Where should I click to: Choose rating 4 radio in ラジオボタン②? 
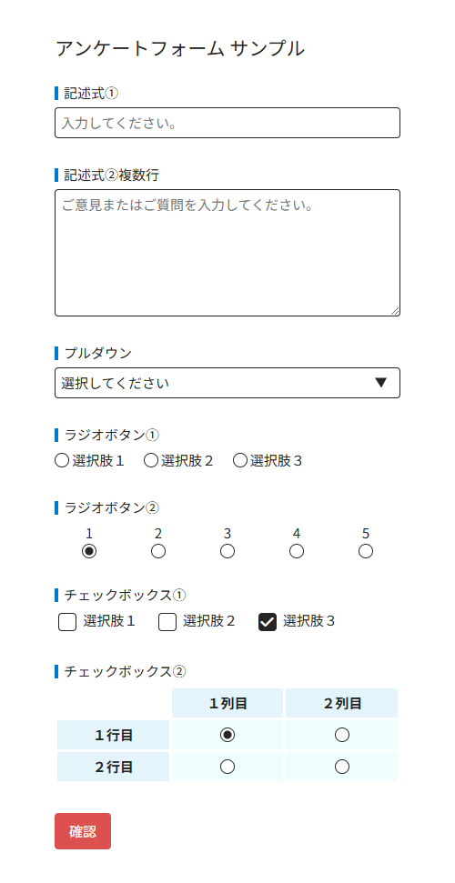tap(297, 551)
